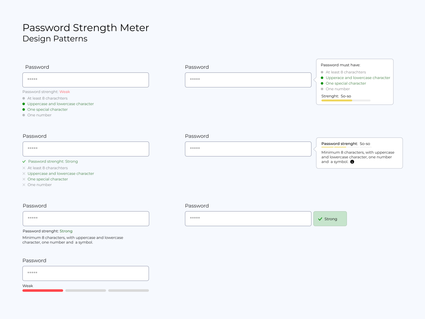Click the segmented yellow bar under "Password strenght: So-so"
This screenshot has height=319, width=425.
point(334,147)
